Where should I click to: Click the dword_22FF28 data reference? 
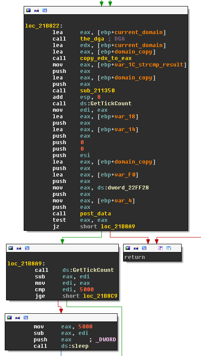(128, 188)
